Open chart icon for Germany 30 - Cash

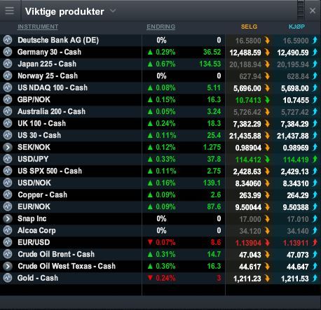pos(8,52)
